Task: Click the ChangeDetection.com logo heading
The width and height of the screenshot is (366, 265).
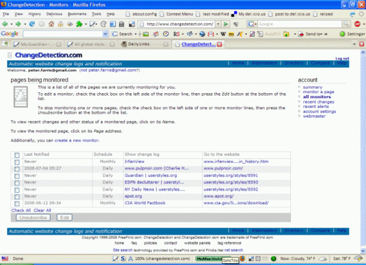Action: [49, 55]
